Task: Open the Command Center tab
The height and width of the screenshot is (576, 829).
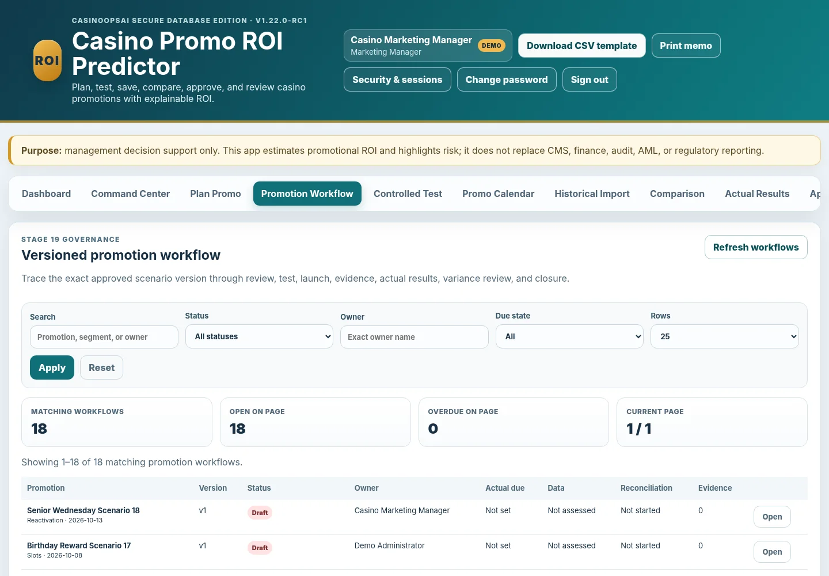Action: (x=130, y=194)
